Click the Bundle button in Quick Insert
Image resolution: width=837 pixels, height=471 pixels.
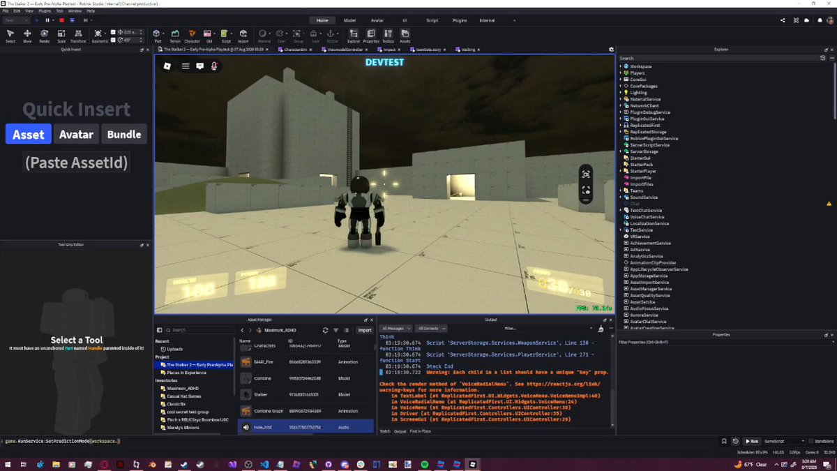124,135
